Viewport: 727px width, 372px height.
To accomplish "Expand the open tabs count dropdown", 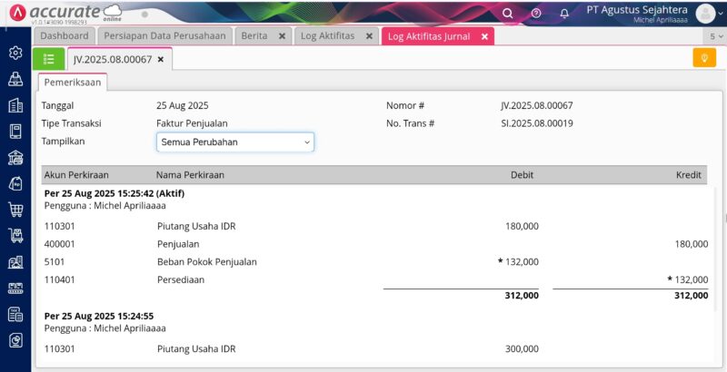I will 714,36.
